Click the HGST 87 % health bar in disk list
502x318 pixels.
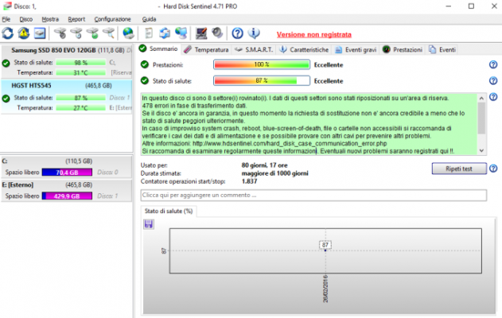coord(80,98)
